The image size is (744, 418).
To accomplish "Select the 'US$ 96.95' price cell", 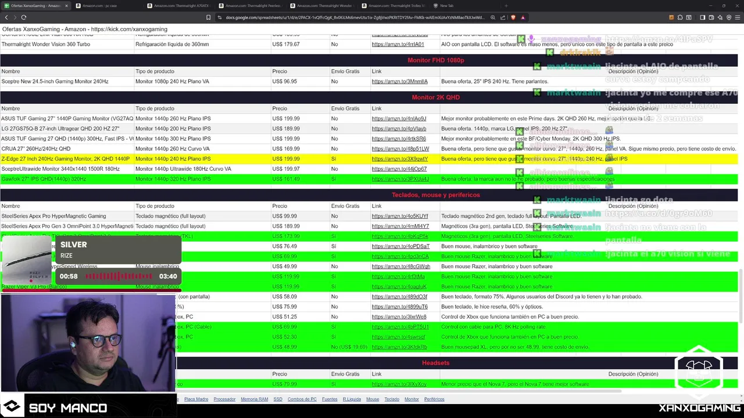I will (300, 82).
